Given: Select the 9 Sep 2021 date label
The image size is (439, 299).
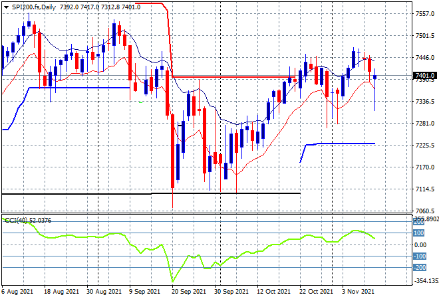Looking at the screenshot, I should (x=144, y=292).
